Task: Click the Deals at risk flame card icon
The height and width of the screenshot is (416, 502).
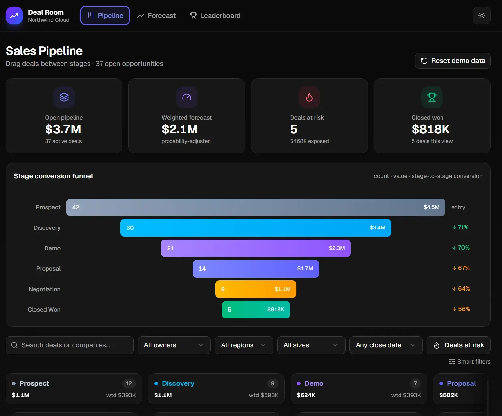Action: [x=309, y=97]
